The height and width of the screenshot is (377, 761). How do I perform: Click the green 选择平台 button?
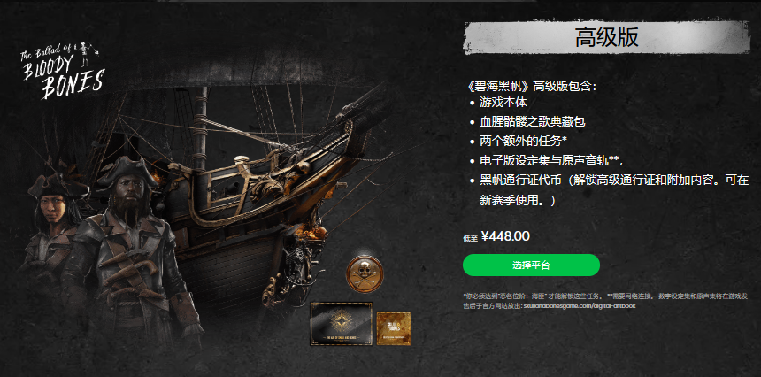tap(531, 265)
